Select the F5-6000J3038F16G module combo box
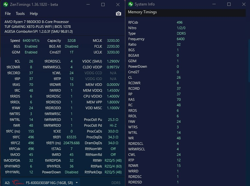Viewport: 250px width, 186px height. click(x=41, y=182)
